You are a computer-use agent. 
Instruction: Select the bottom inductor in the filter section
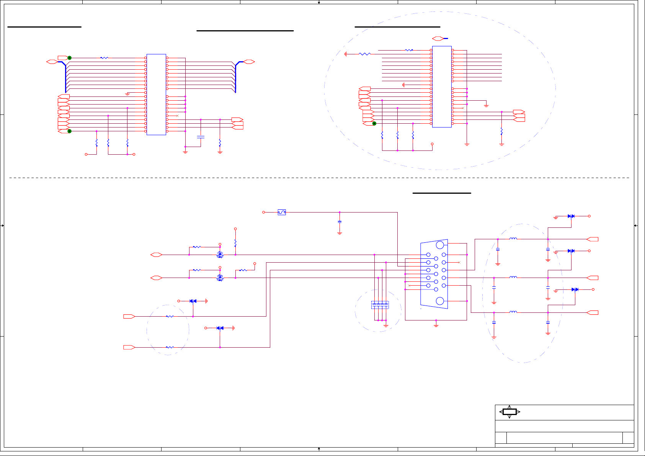click(513, 312)
